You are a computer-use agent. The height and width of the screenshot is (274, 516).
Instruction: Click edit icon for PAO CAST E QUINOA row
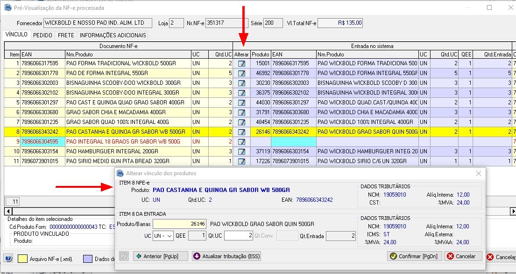(241, 103)
